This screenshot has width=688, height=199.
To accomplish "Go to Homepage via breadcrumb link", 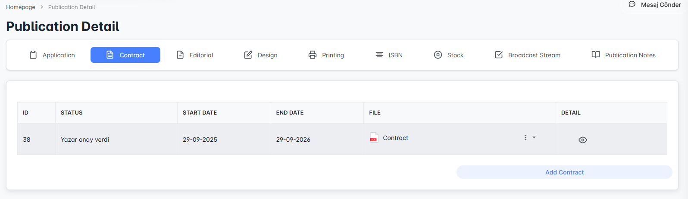I will pos(21,7).
